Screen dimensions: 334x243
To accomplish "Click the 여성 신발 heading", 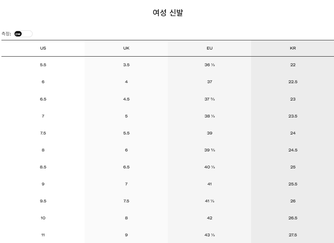I will [167, 13].
